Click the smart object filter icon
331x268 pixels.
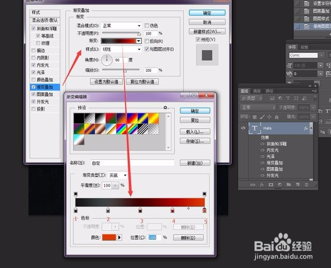tap(304, 98)
